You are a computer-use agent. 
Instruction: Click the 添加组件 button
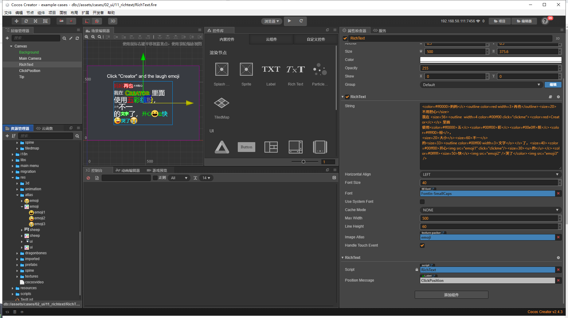pyautogui.click(x=451, y=295)
